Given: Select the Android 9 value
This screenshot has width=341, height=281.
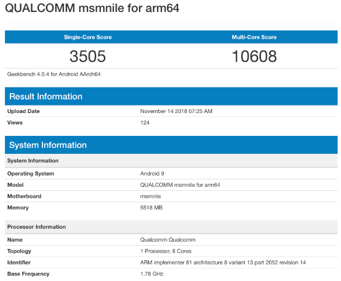Looking at the screenshot, I should (x=152, y=174).
